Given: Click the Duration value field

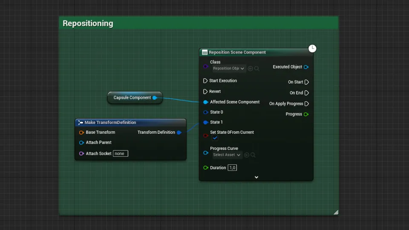Looking at the screenshot, I should 232,168.
